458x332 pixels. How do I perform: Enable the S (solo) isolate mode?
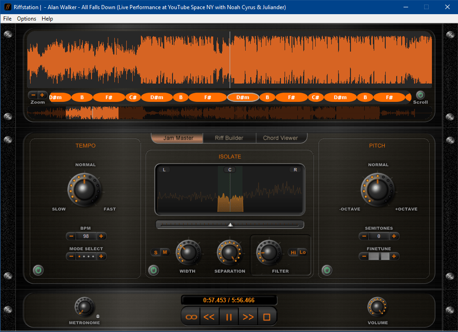click(x=156, y=253)
